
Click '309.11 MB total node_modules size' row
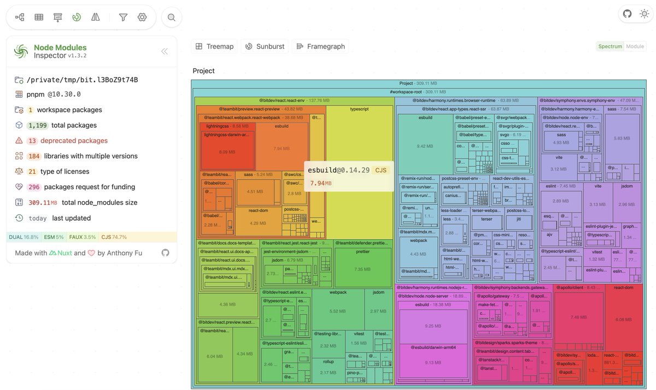point(91,203)
